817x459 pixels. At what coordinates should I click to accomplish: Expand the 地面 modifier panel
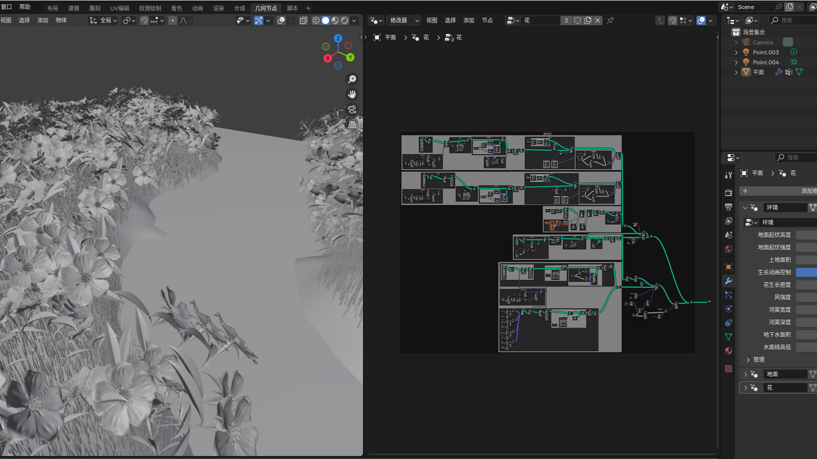click(746, 374)
